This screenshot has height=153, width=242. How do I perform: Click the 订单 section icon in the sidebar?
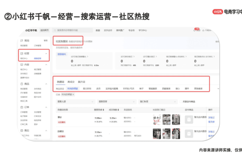(x=22, y=107)
